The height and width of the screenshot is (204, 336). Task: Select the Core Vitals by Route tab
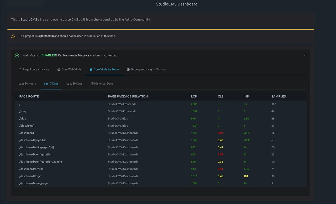pyautogui.click(x=104, y=70)
